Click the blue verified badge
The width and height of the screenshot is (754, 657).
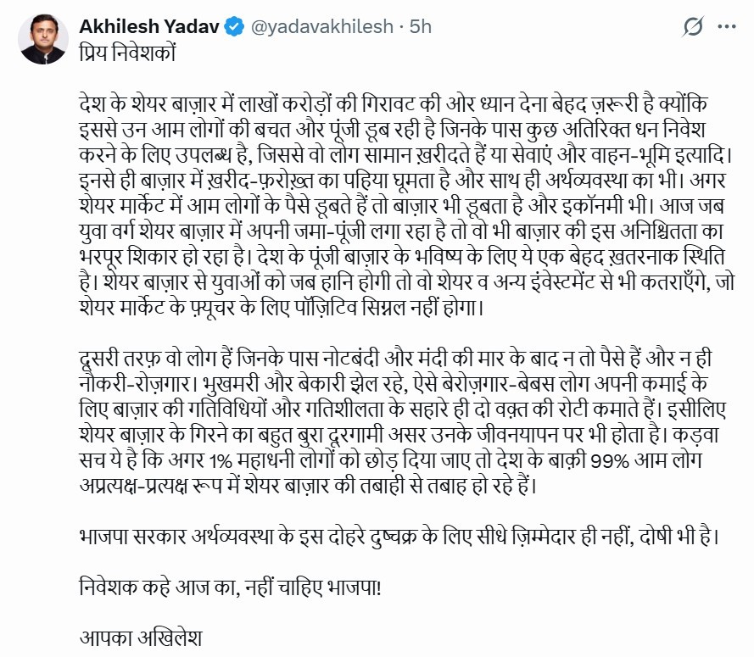click(235, 26)
